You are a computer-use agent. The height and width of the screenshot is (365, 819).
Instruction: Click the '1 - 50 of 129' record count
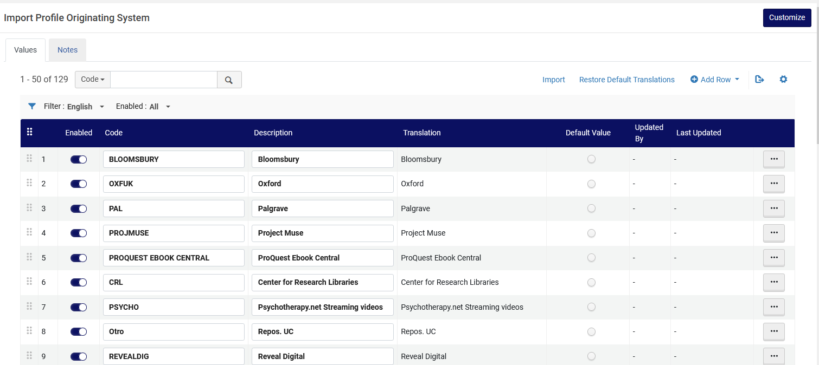(x=44, y=79)
